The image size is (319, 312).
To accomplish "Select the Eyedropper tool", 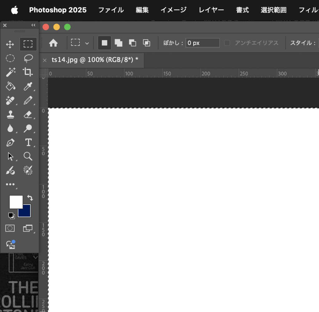I will click(x=28, y=86).
